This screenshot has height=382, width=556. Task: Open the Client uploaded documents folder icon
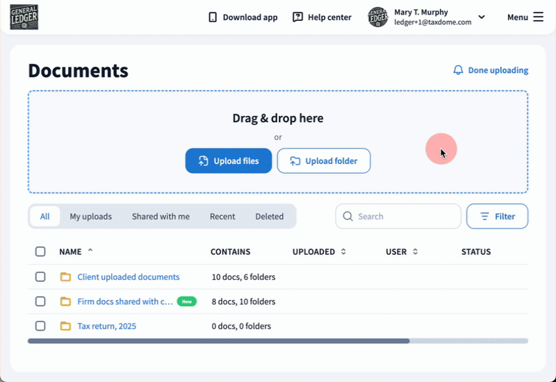pos(66,277)
